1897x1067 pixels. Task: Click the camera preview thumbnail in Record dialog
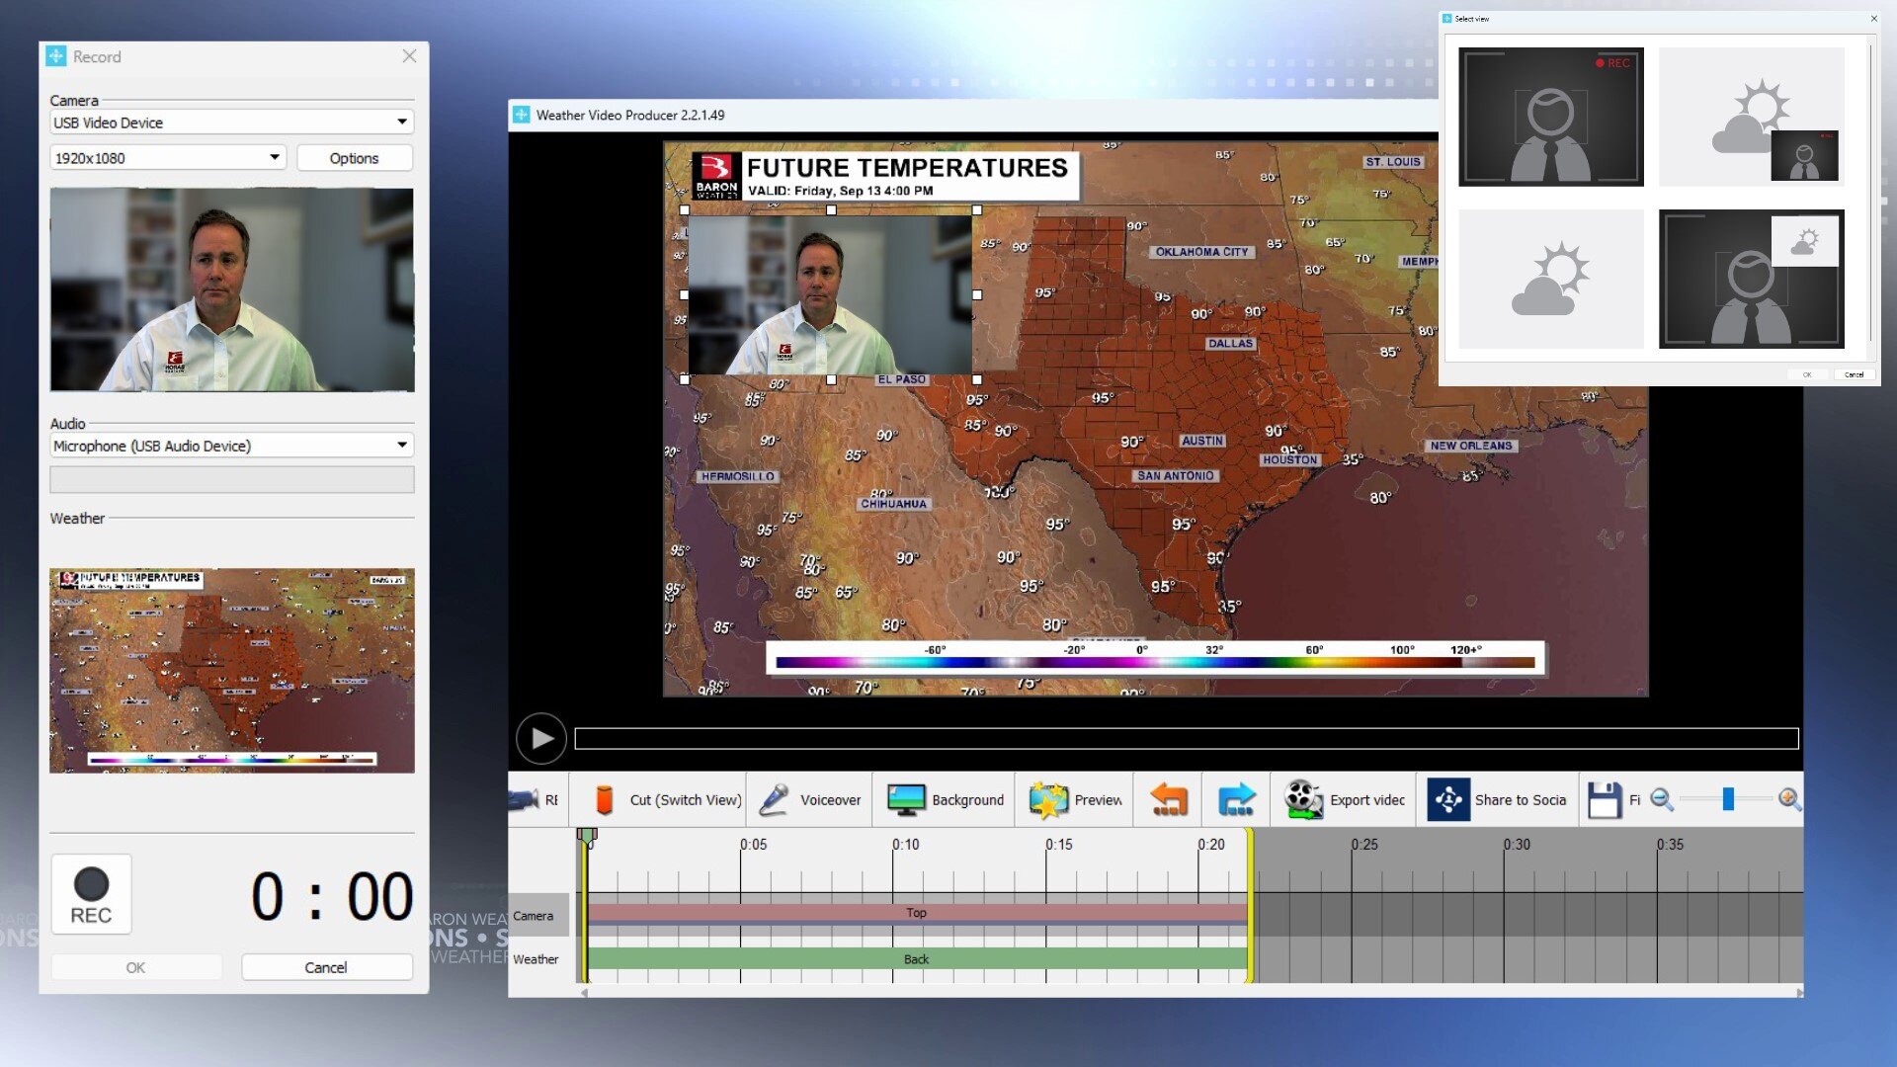coord(232,290)
